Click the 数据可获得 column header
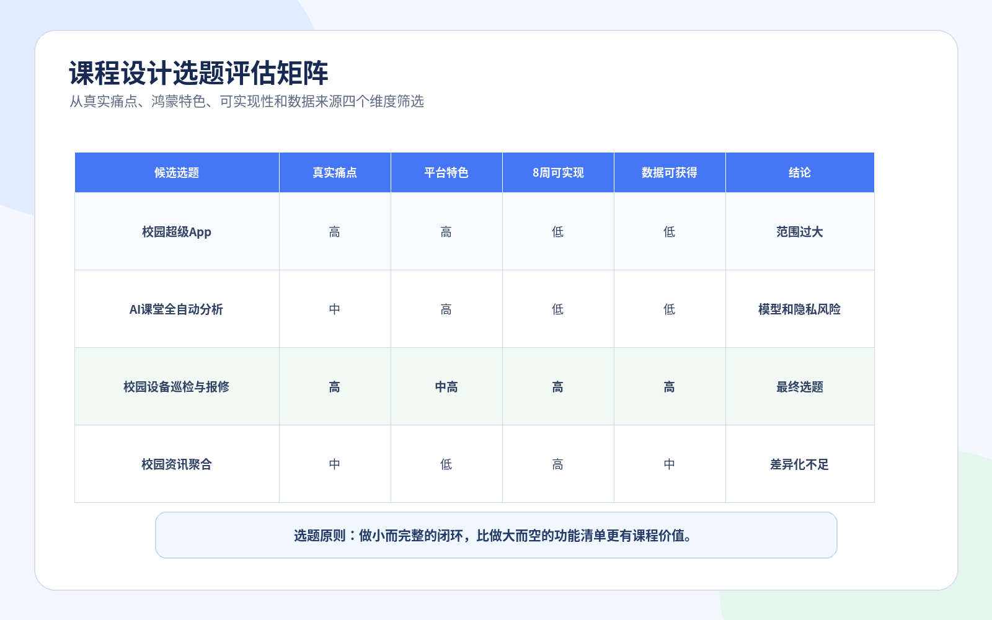Screen dimensions: 992x620 click(x=670, y=172)
